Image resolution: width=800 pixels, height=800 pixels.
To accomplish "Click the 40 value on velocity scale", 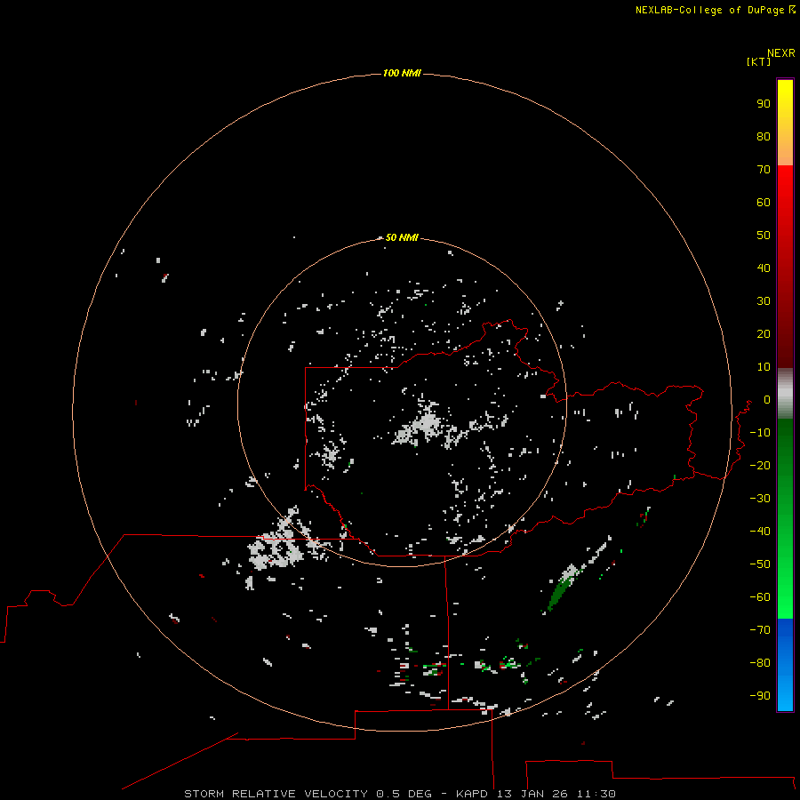I will coord(764,268).
